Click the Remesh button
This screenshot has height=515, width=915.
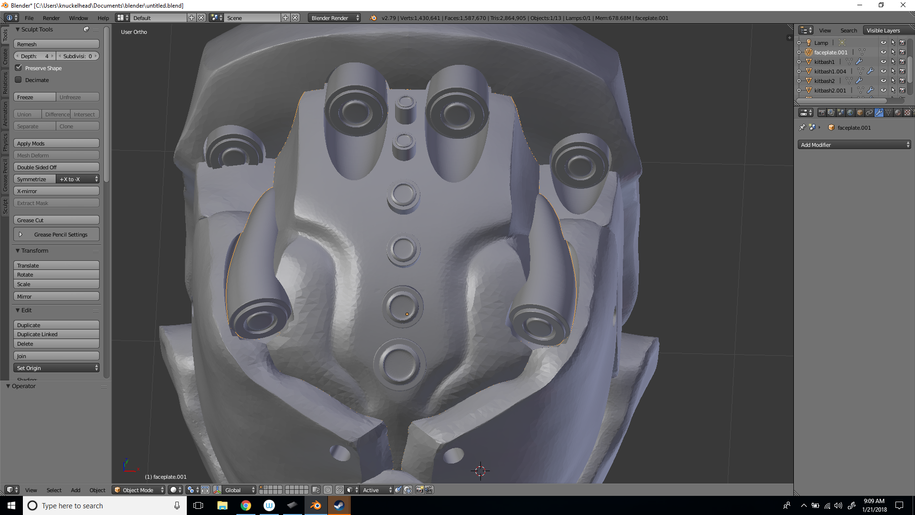(x=56, y=44)
